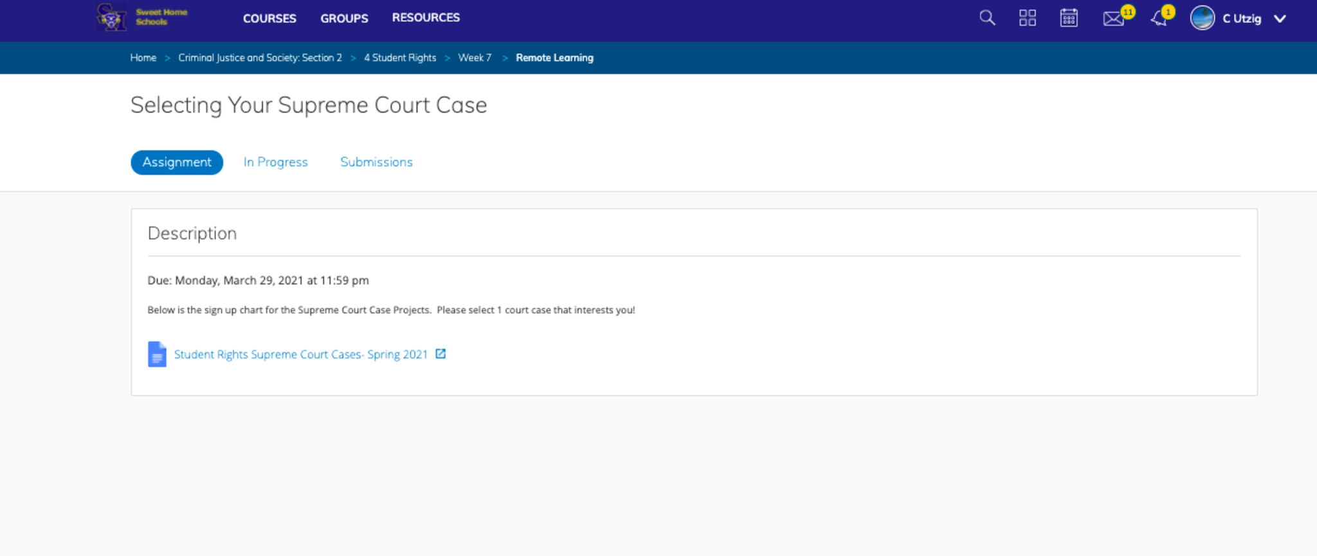The height and width of the screenshot is (556, 1317).
Task: Open the calendar icon in header
Action: pyautogui.click(x=1069, y=18)
